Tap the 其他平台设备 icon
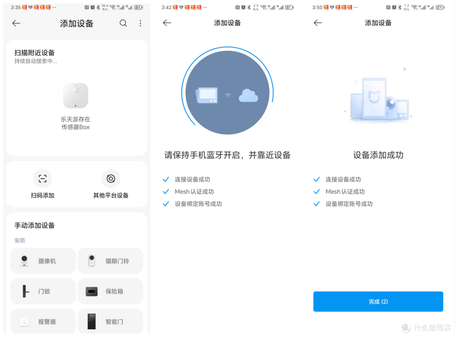Viewport: 455px width, 337px height. 111,178
